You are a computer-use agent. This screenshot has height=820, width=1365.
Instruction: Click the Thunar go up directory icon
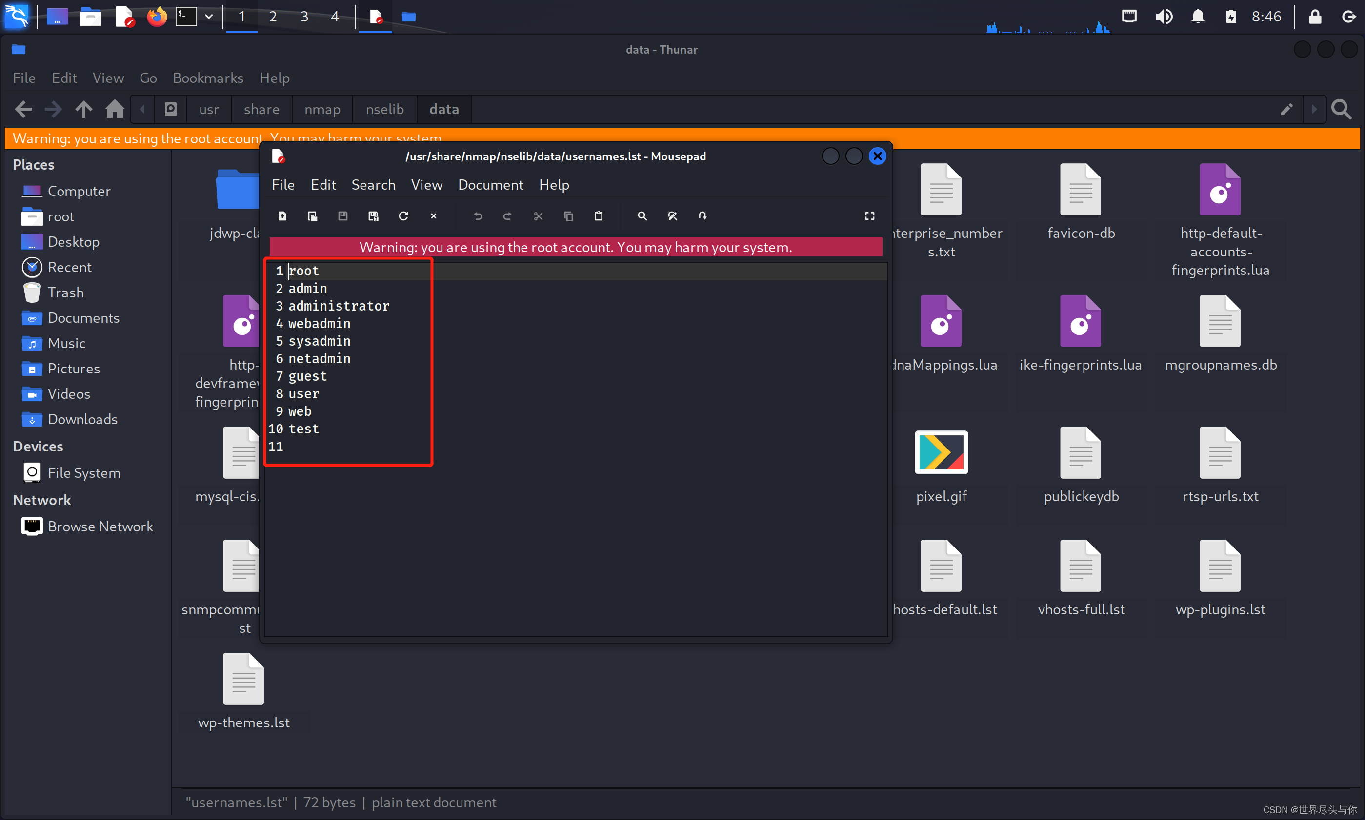click(x=84, y=108)
